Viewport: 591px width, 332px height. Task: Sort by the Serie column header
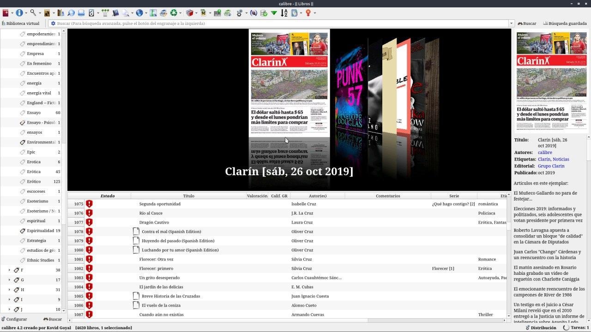pos(454,196)
